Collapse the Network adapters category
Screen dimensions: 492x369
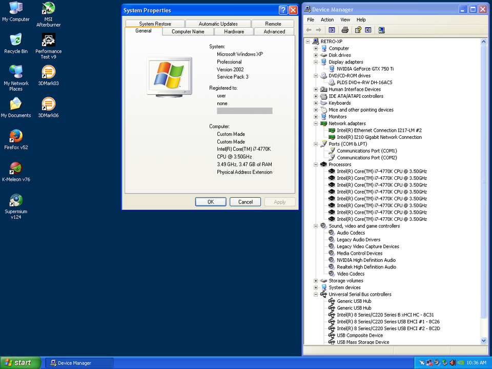pos(316,124)
